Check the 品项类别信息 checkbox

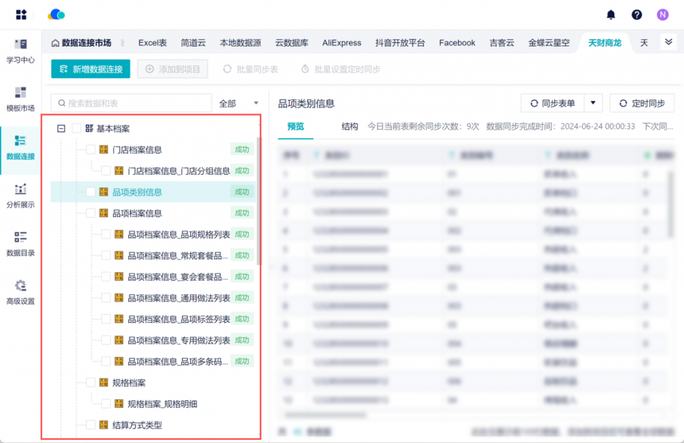[90, 192]
